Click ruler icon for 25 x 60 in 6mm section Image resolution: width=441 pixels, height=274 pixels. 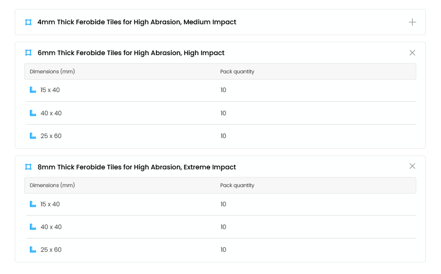(33, 136)
